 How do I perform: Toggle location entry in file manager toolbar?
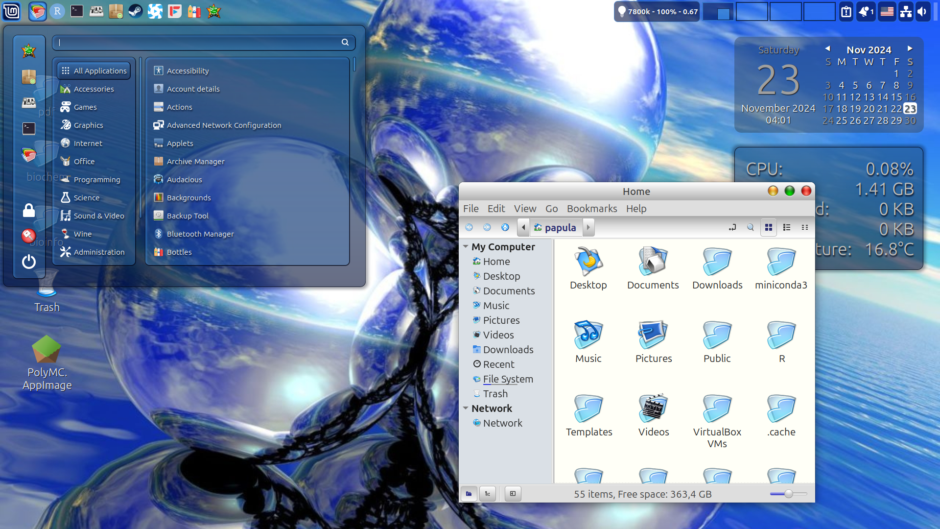(732, 227)
